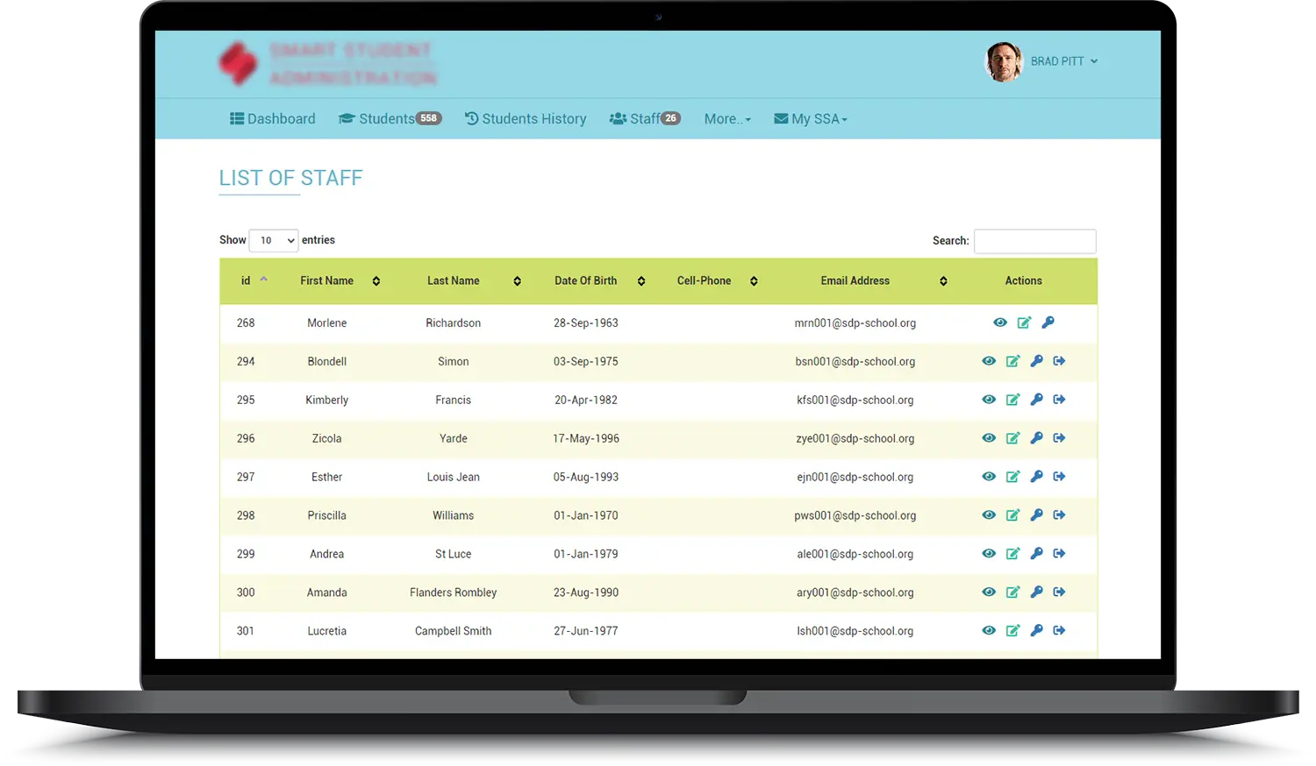1316x766 pixels.
Task: Go to the Dashboard page
Action: pos(272,119)
